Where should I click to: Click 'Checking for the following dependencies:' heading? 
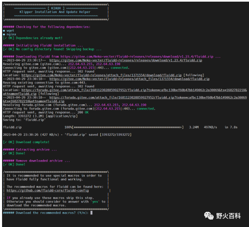click(46, 27)
